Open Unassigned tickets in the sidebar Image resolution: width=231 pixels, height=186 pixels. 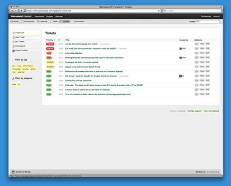(x=25, y=46)
